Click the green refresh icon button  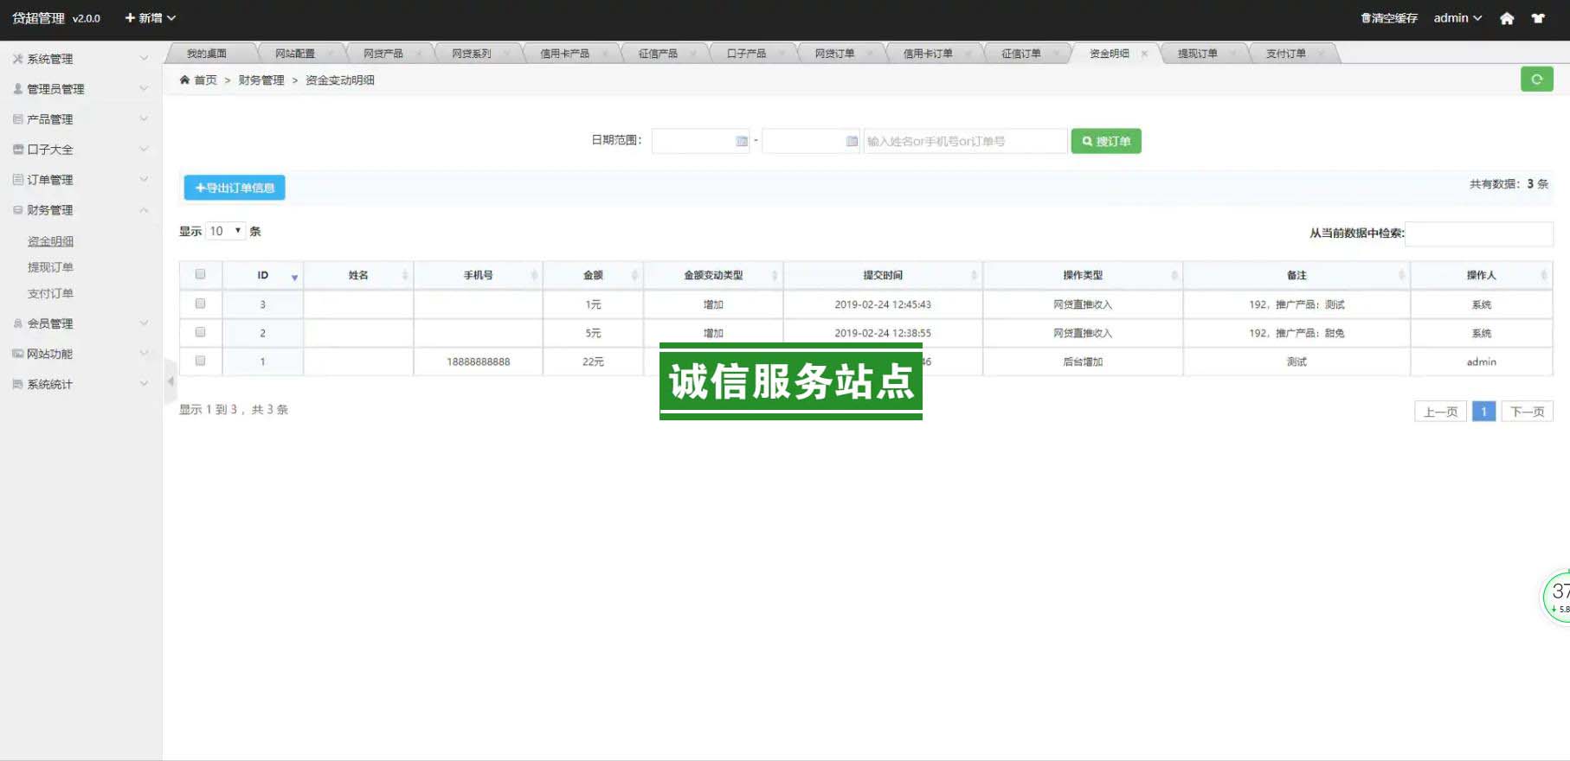coord(1536,80)
